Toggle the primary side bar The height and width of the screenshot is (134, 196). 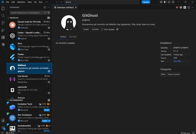165,2
